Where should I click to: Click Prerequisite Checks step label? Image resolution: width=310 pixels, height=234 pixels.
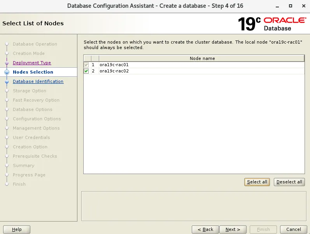[35, 156]
